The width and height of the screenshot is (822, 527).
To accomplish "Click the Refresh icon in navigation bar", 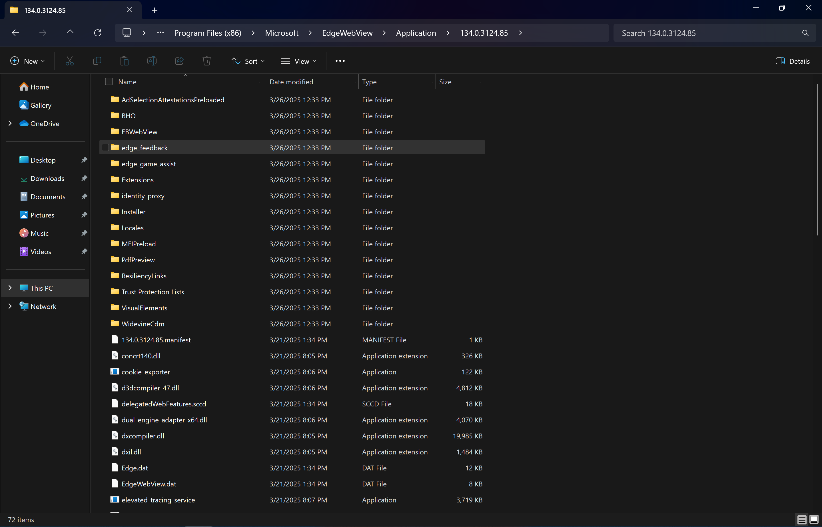I will [x=97, y=33].
